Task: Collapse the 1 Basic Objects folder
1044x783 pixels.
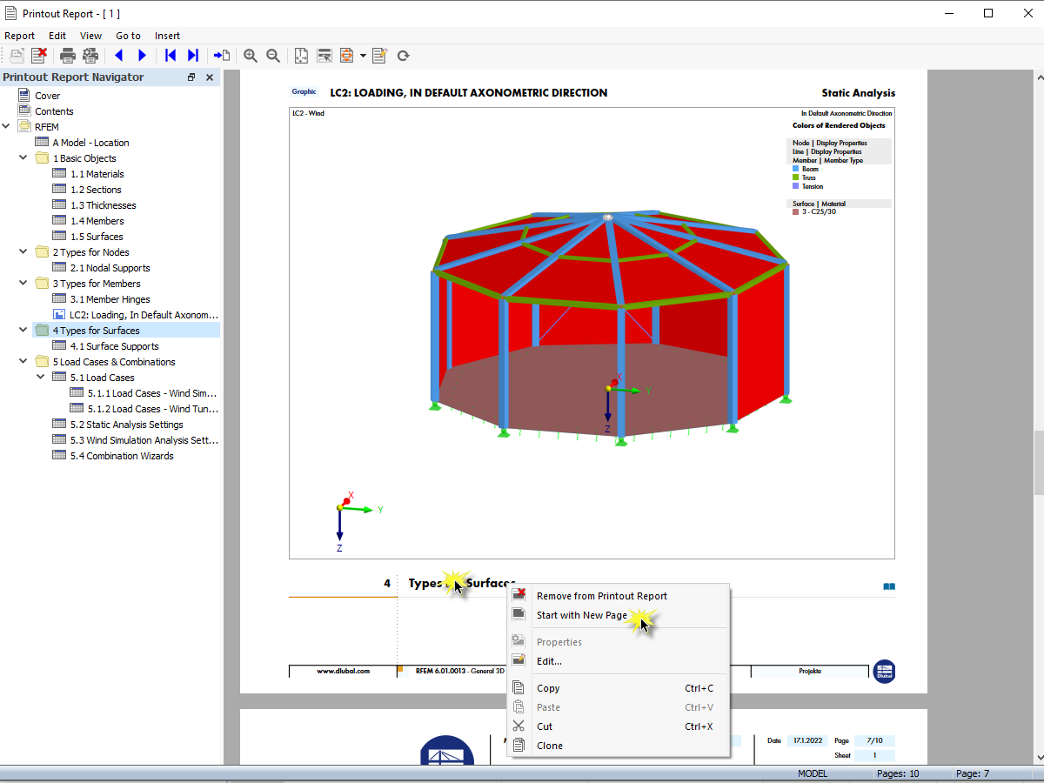Action: pos(23,158)
